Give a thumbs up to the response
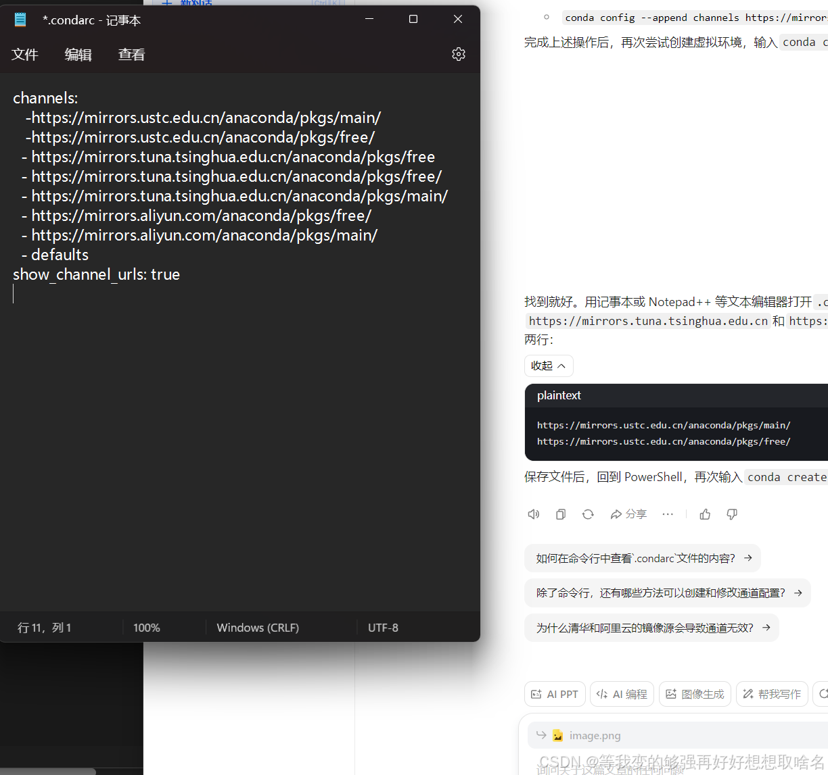828x775 pixels. pos(705,514)
